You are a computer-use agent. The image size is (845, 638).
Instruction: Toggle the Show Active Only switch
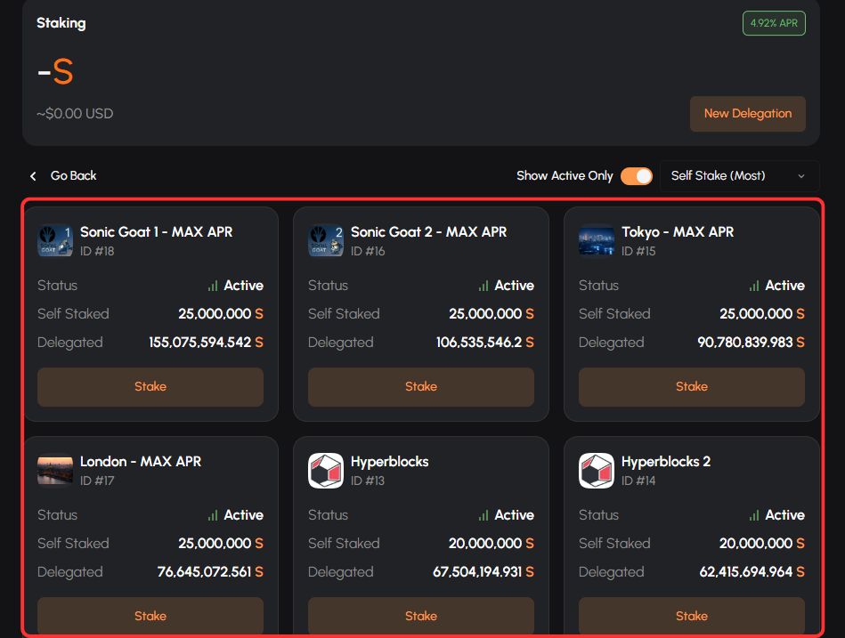click(x=637, y=176)
